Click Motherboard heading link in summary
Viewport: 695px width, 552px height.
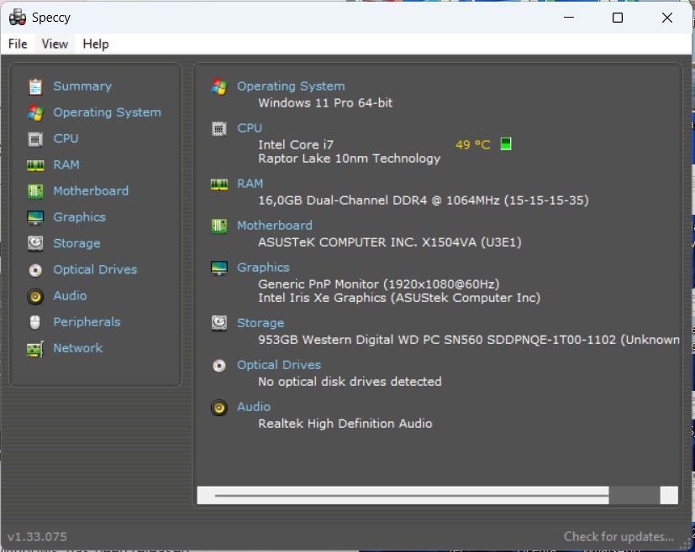click(x=274, y=226)
